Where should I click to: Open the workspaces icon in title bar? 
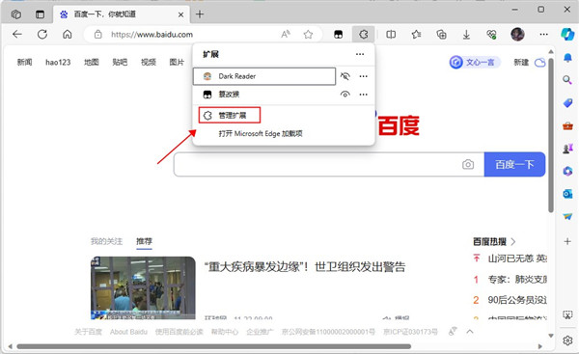[x=16, y=14]
